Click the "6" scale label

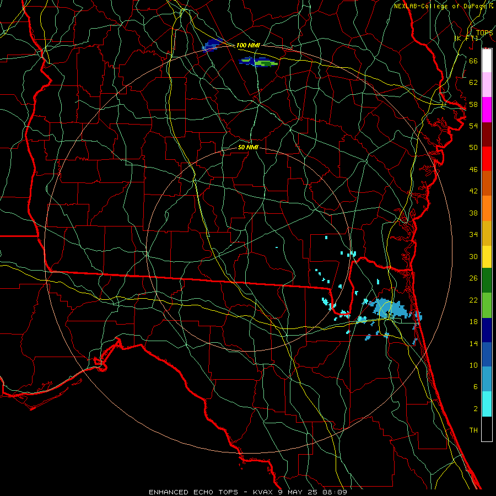(x=475, y=387)
